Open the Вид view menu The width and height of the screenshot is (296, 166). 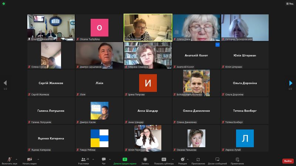tap(290, 3)
